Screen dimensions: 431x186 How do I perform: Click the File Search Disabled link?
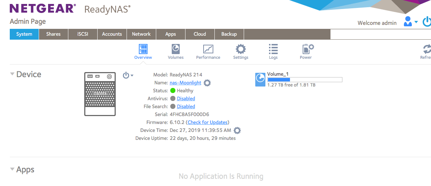click(x=186, y=107)
